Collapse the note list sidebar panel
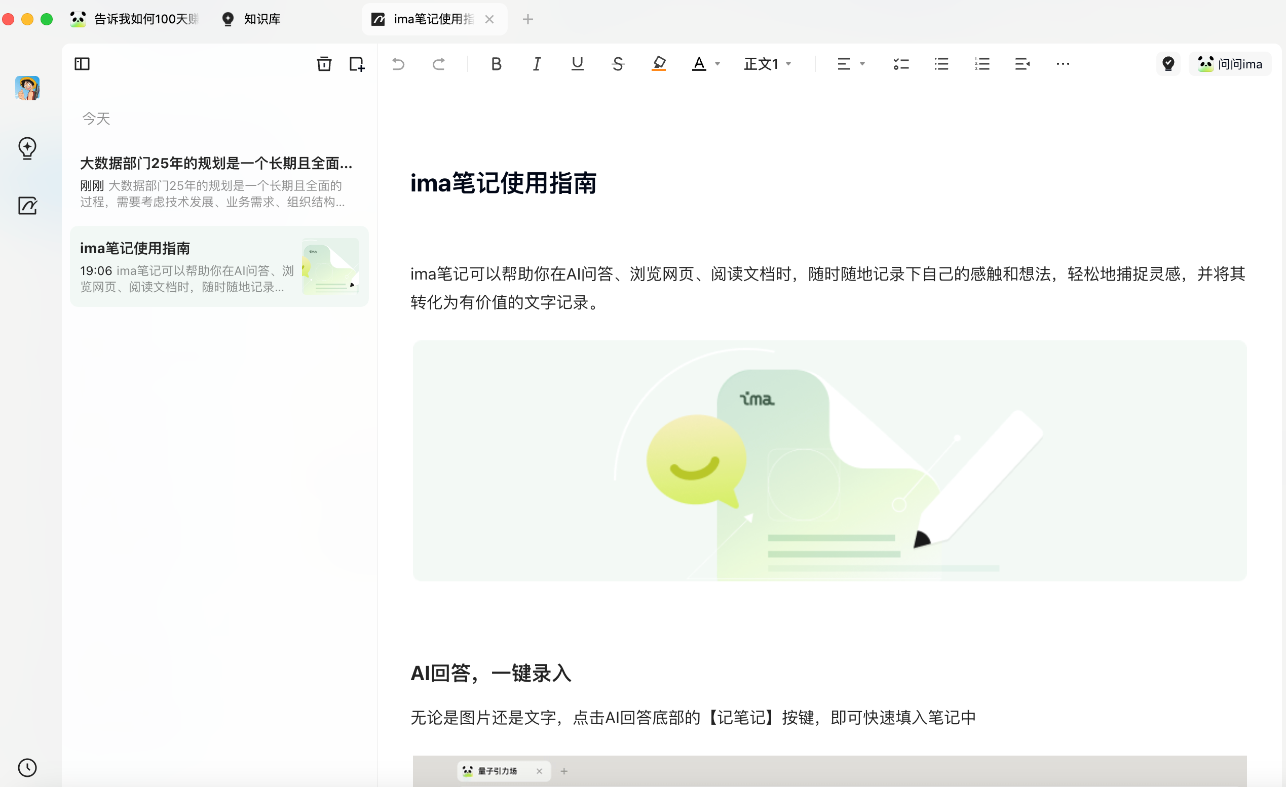Viewport: 1286px width, 787px height. click(x=82, y=64)
